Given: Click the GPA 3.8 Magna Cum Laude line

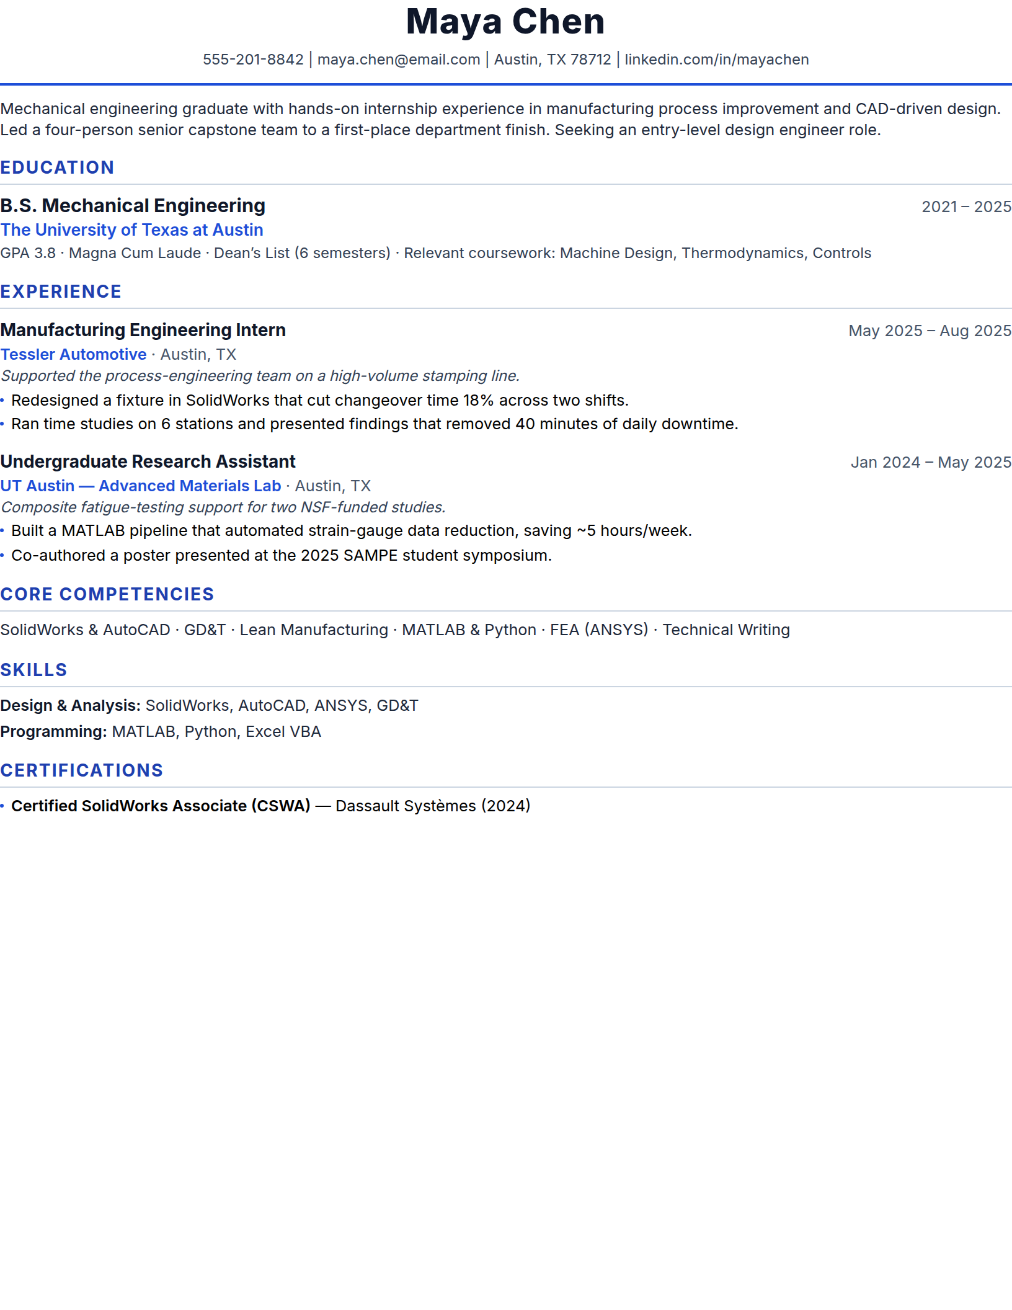Looking at the screenshot, I should click(x=435, y=253).
